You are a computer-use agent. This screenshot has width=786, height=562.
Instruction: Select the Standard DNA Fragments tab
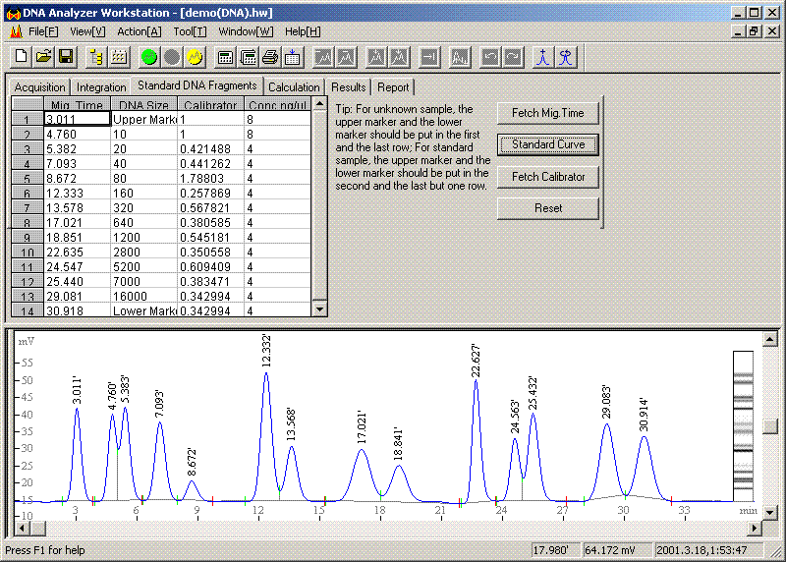tap(197, 85)
